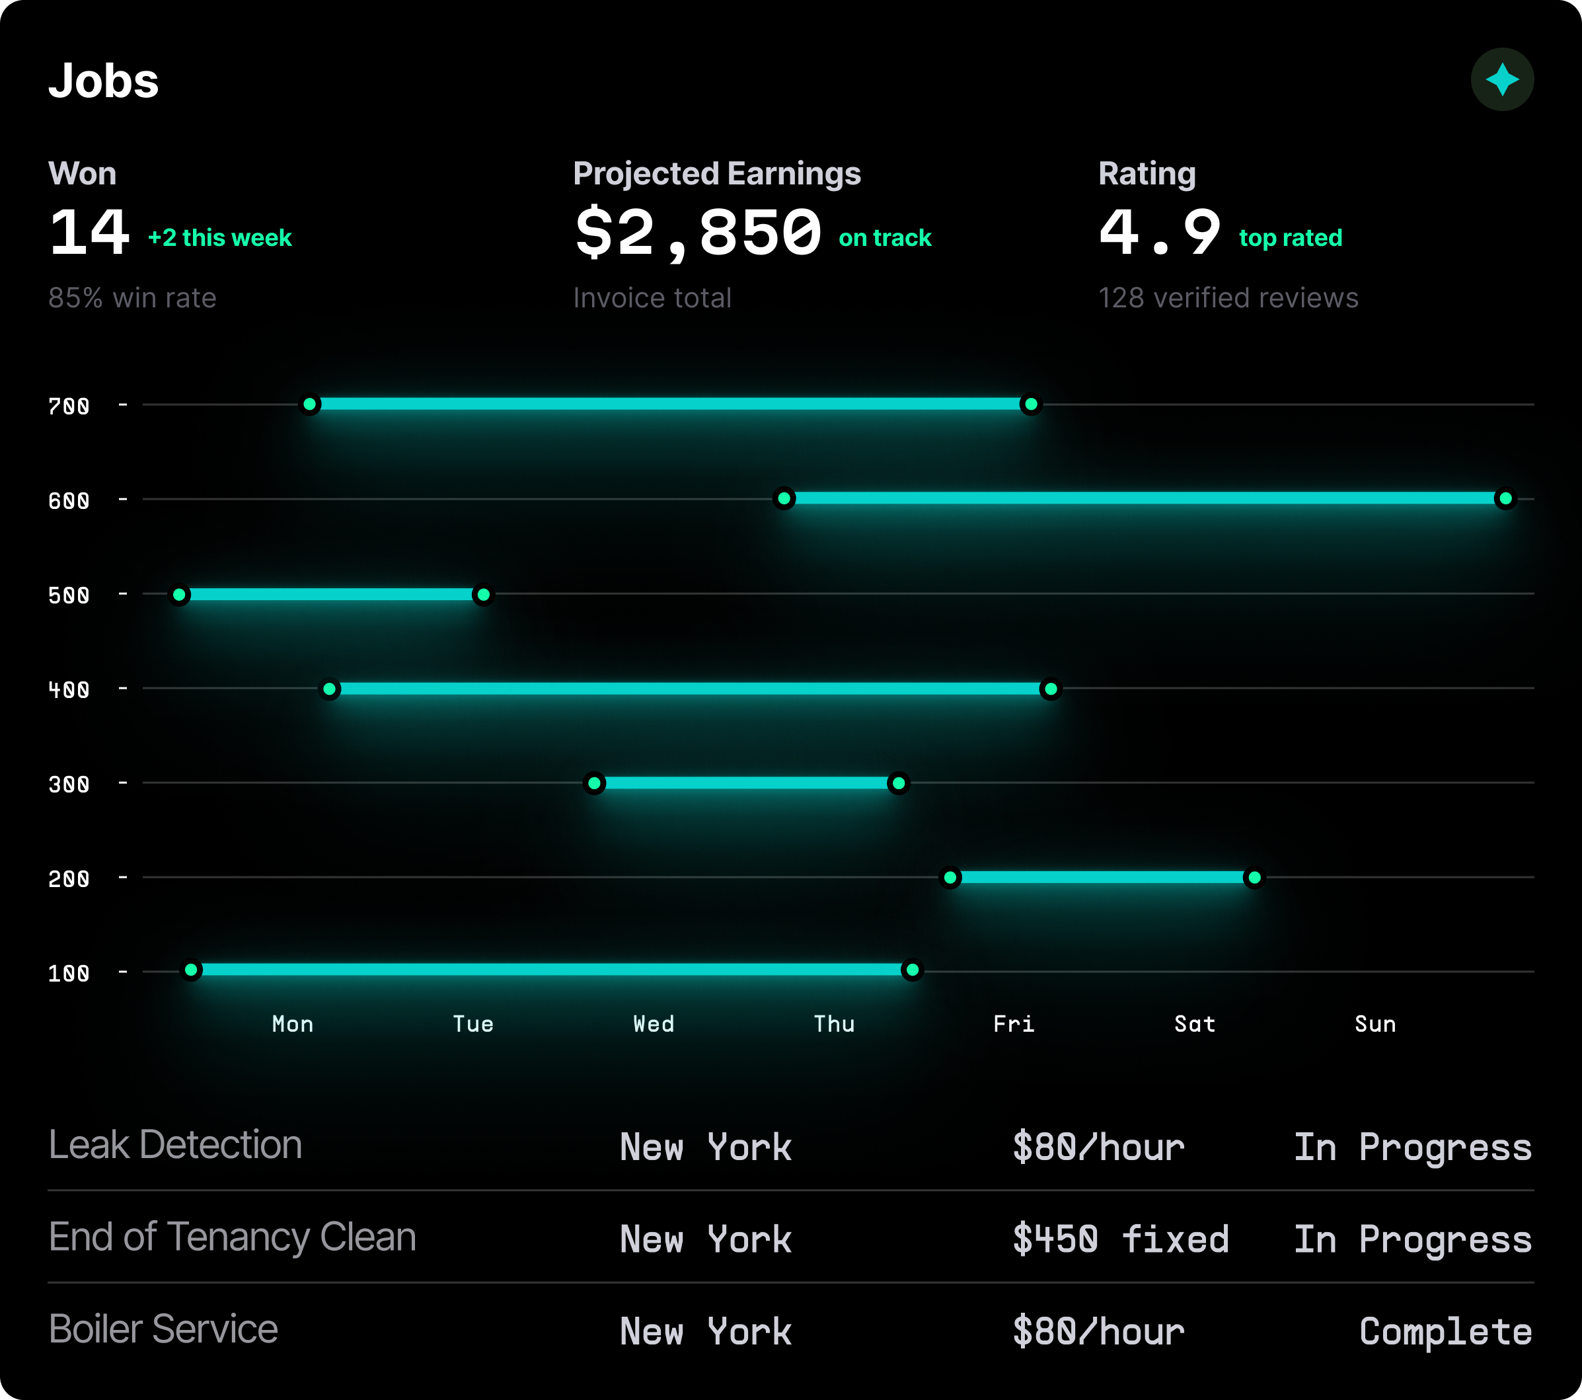1582x1400 pixels.
Task: Click the Complete status for Boiler Service
Action: (1445, 1331)
